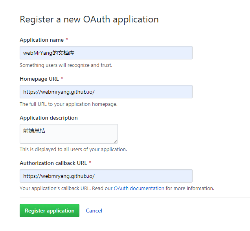250x231 pixels.
Task: Click the "Homepage URL" label
Action: (39, 79)
